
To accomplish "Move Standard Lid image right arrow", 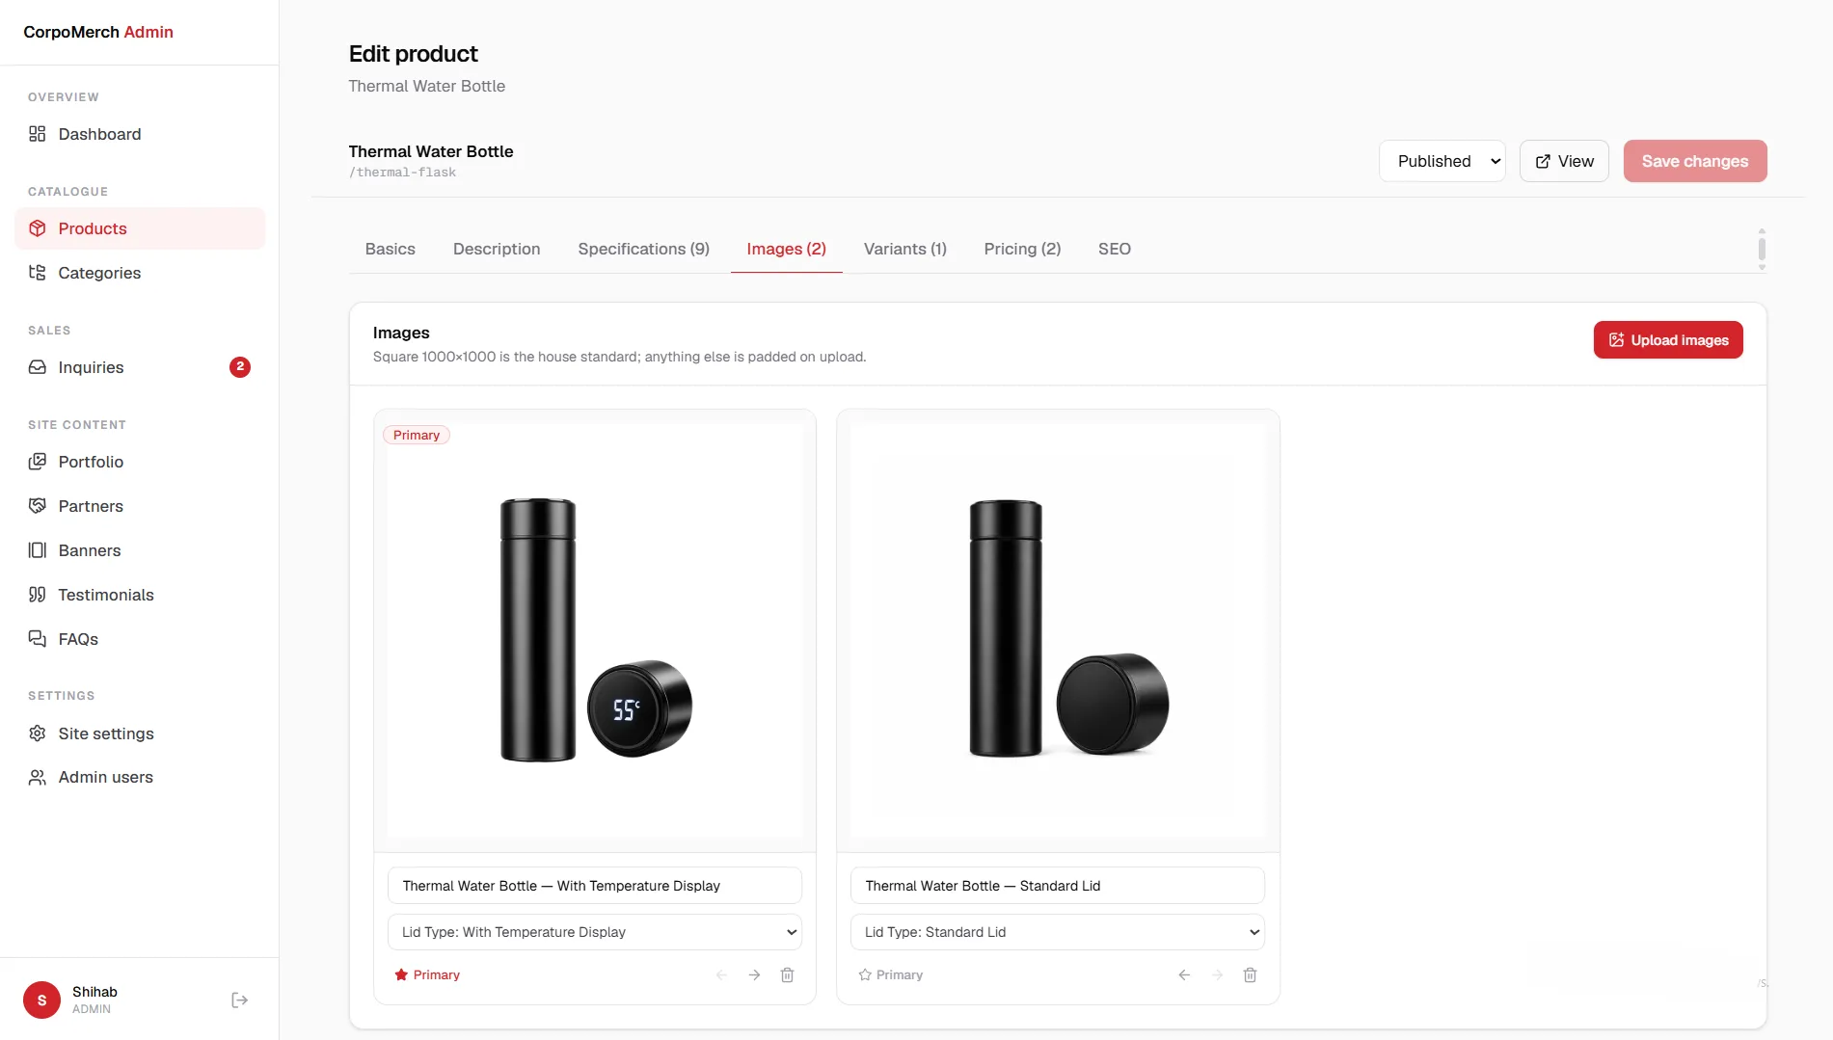I will click(x=1217, y=975).
